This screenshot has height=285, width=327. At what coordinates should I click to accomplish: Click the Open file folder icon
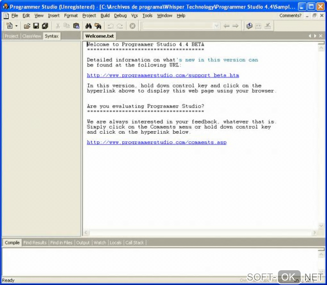pyautogui.click(x=27, y=26)
